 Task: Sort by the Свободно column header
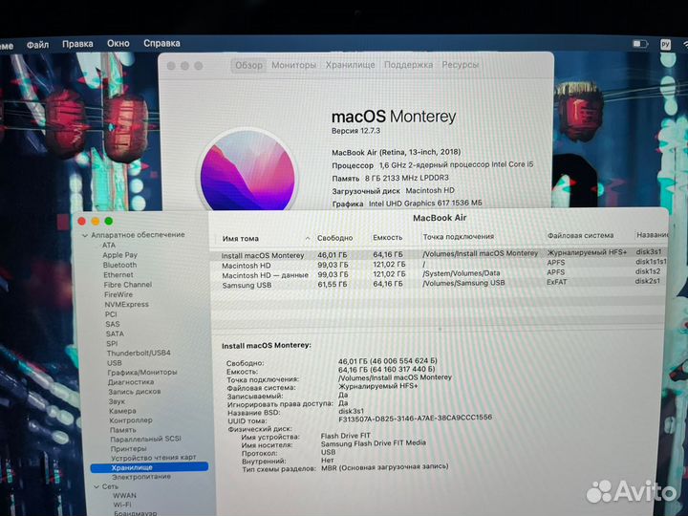click(334, 238)
